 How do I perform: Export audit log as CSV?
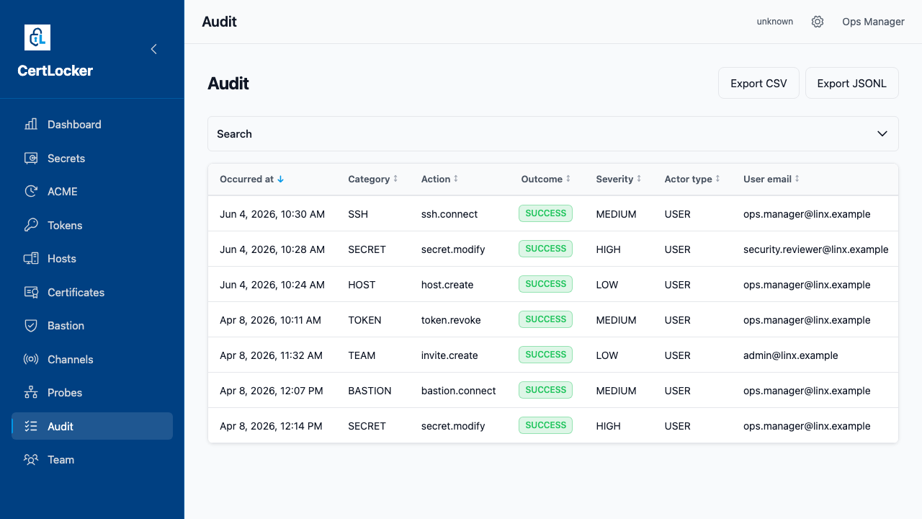pyautogui.click(x=758, y=84)
